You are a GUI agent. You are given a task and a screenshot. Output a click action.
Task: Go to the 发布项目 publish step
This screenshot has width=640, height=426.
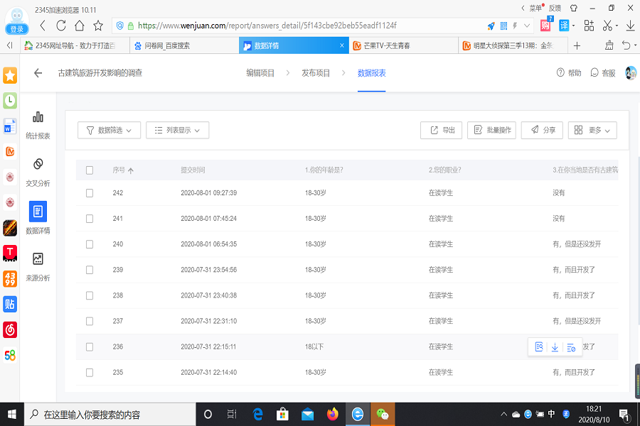tap(315, 73)
